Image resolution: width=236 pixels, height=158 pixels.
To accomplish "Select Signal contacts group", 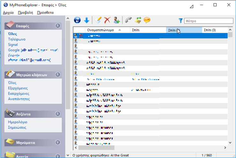I will point(13,45).
